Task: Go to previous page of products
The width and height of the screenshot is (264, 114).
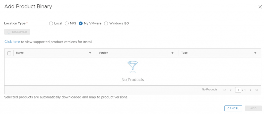Action: tap(231, 90)
